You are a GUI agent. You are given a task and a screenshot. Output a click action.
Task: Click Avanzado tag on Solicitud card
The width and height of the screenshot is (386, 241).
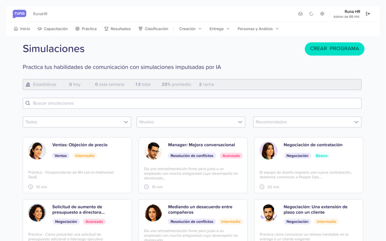click(x=94, y=222)
